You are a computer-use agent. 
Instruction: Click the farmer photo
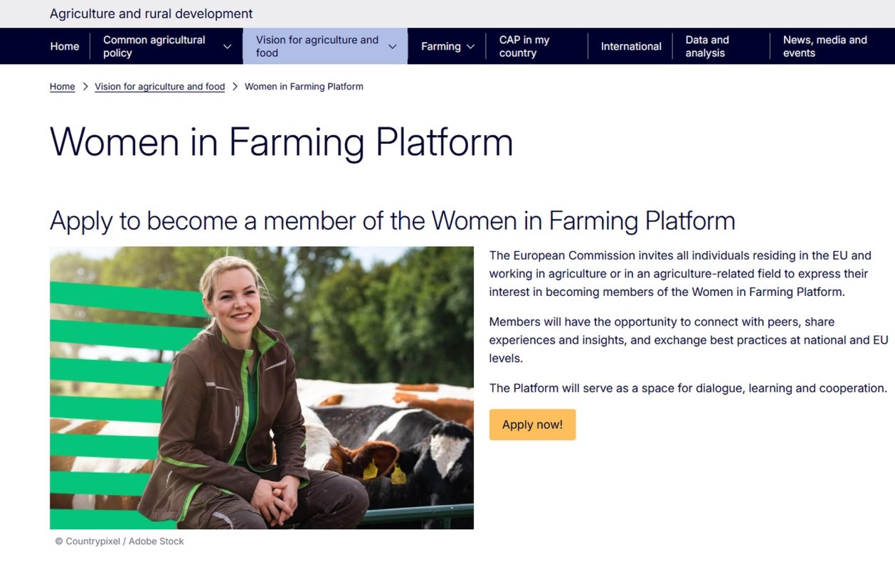(261, 387)
